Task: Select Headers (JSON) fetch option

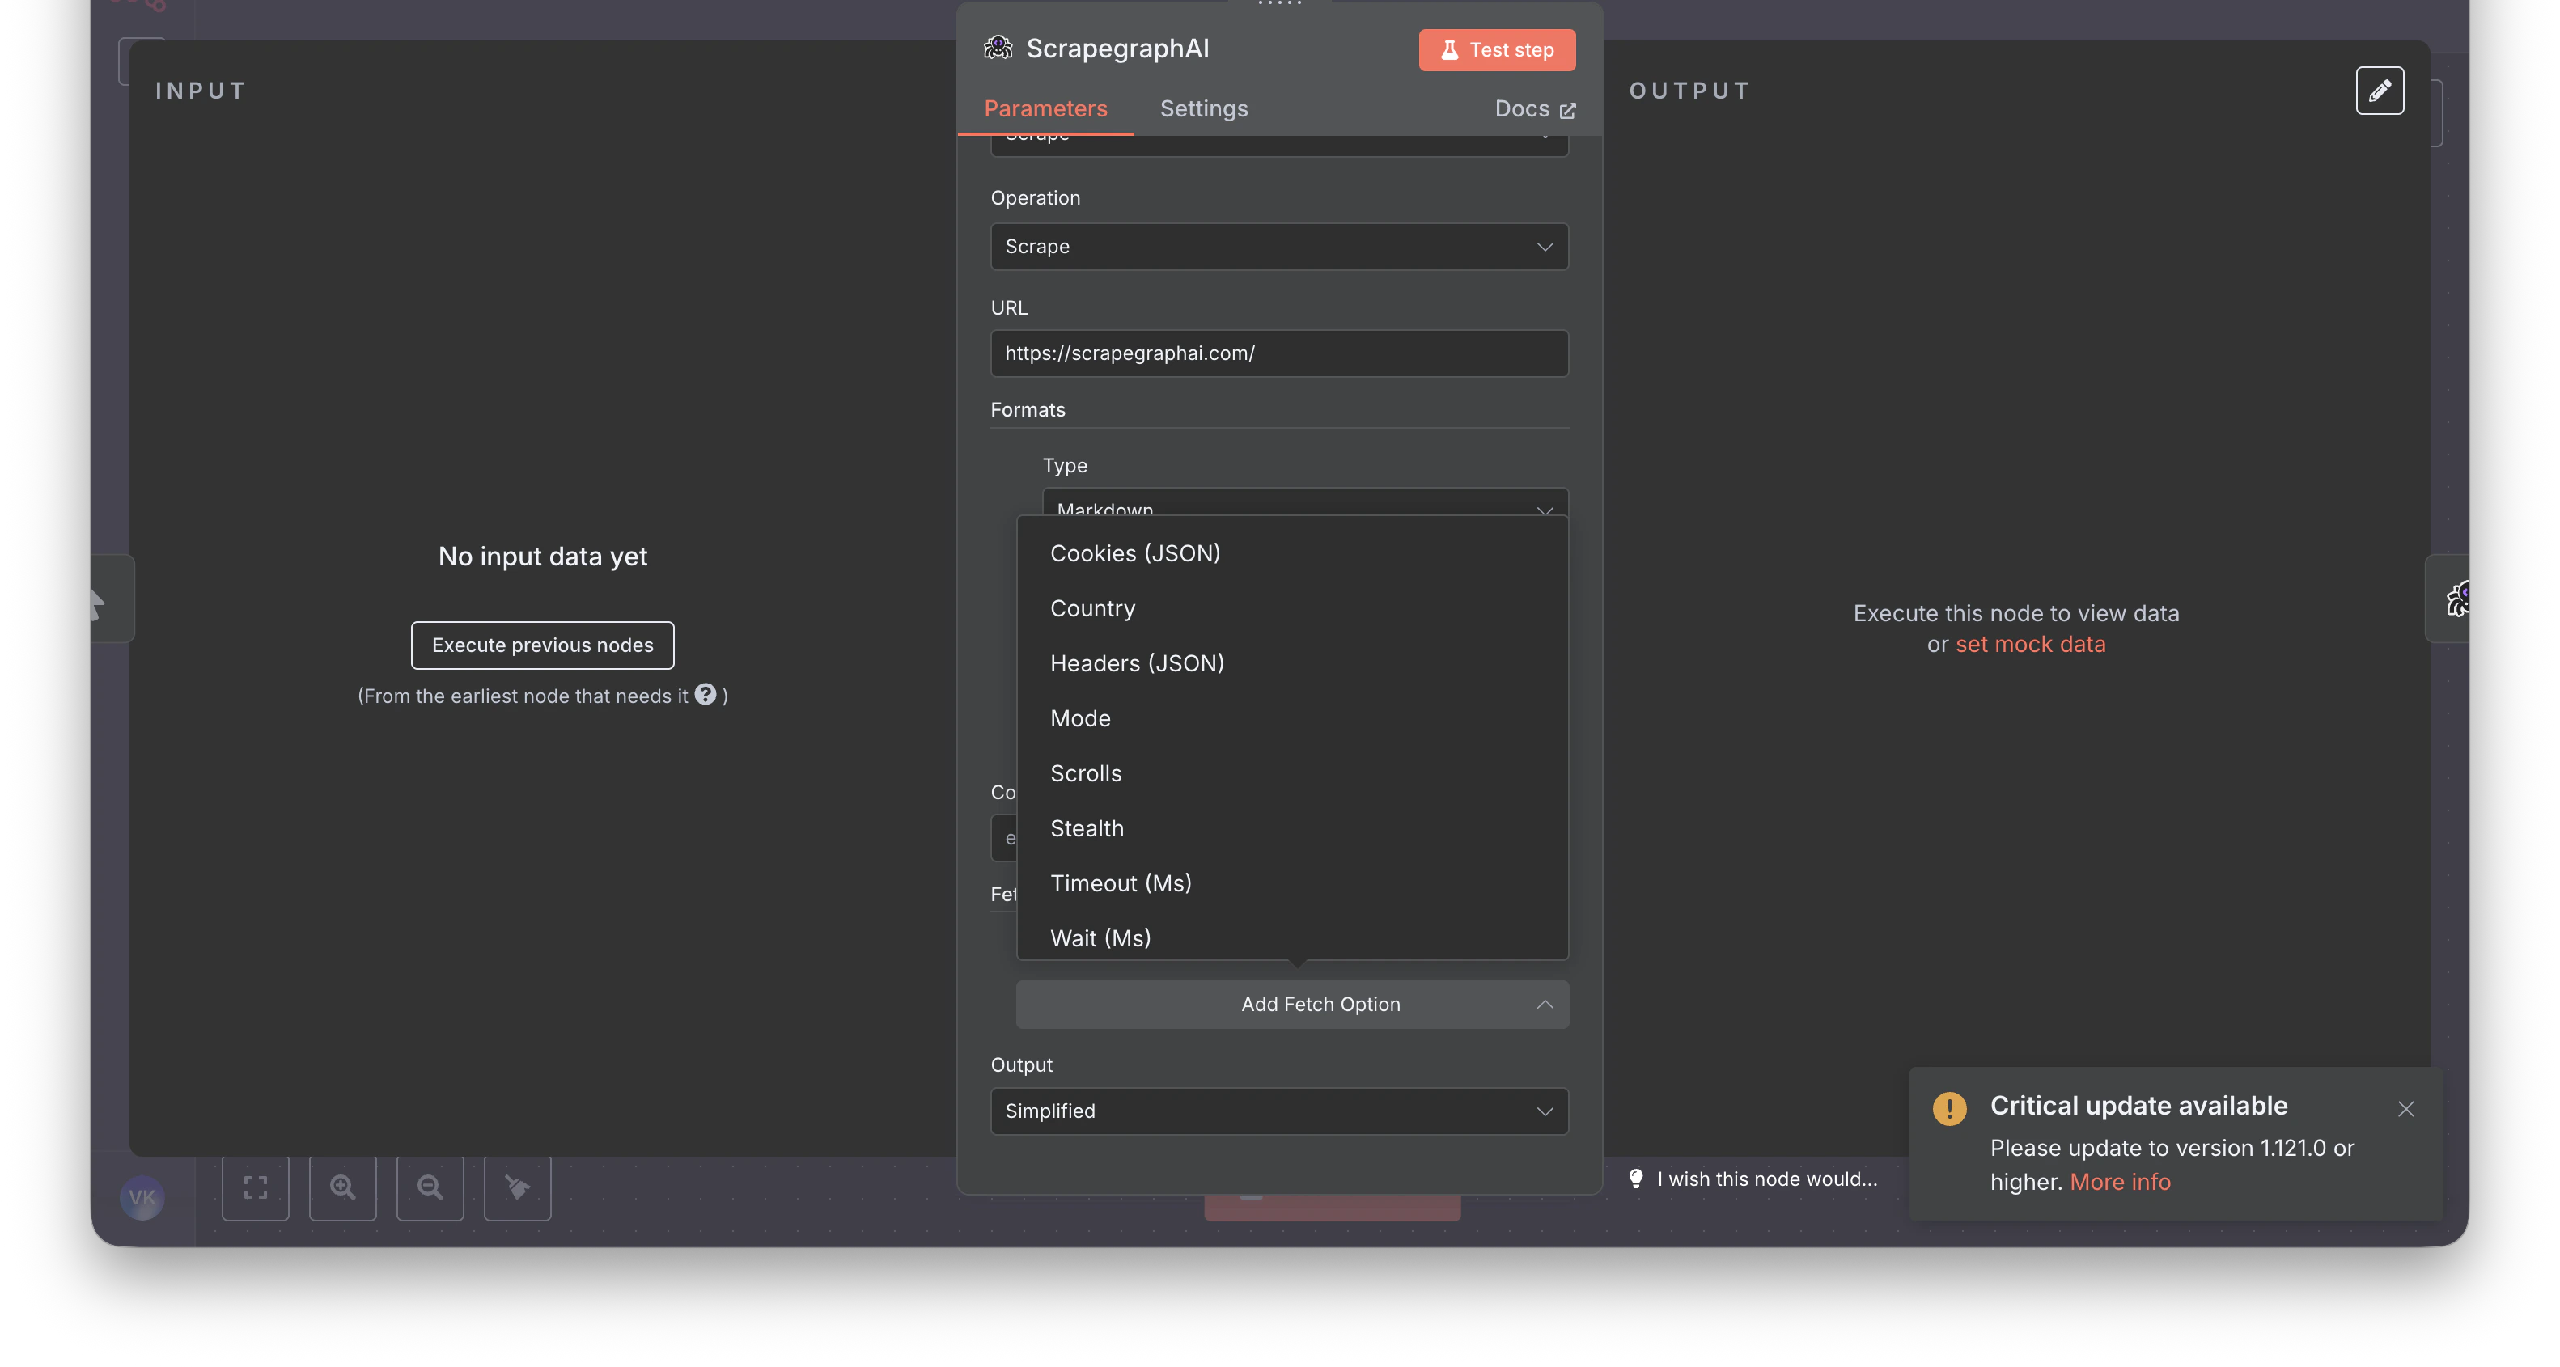Action: coord(1292,662)
